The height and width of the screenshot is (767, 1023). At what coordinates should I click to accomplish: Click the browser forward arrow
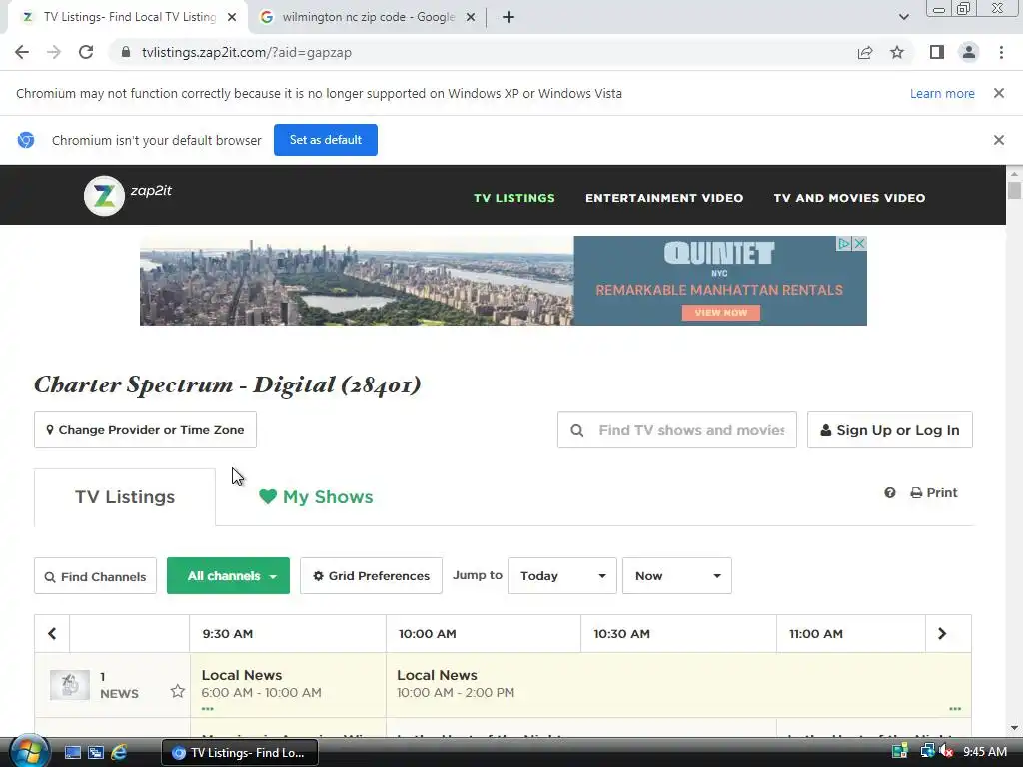click(x=54, y=52)
